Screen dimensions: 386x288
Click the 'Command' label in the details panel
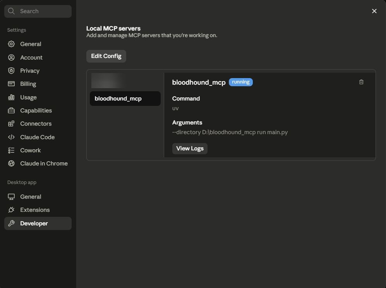click(x=186, y=99)
